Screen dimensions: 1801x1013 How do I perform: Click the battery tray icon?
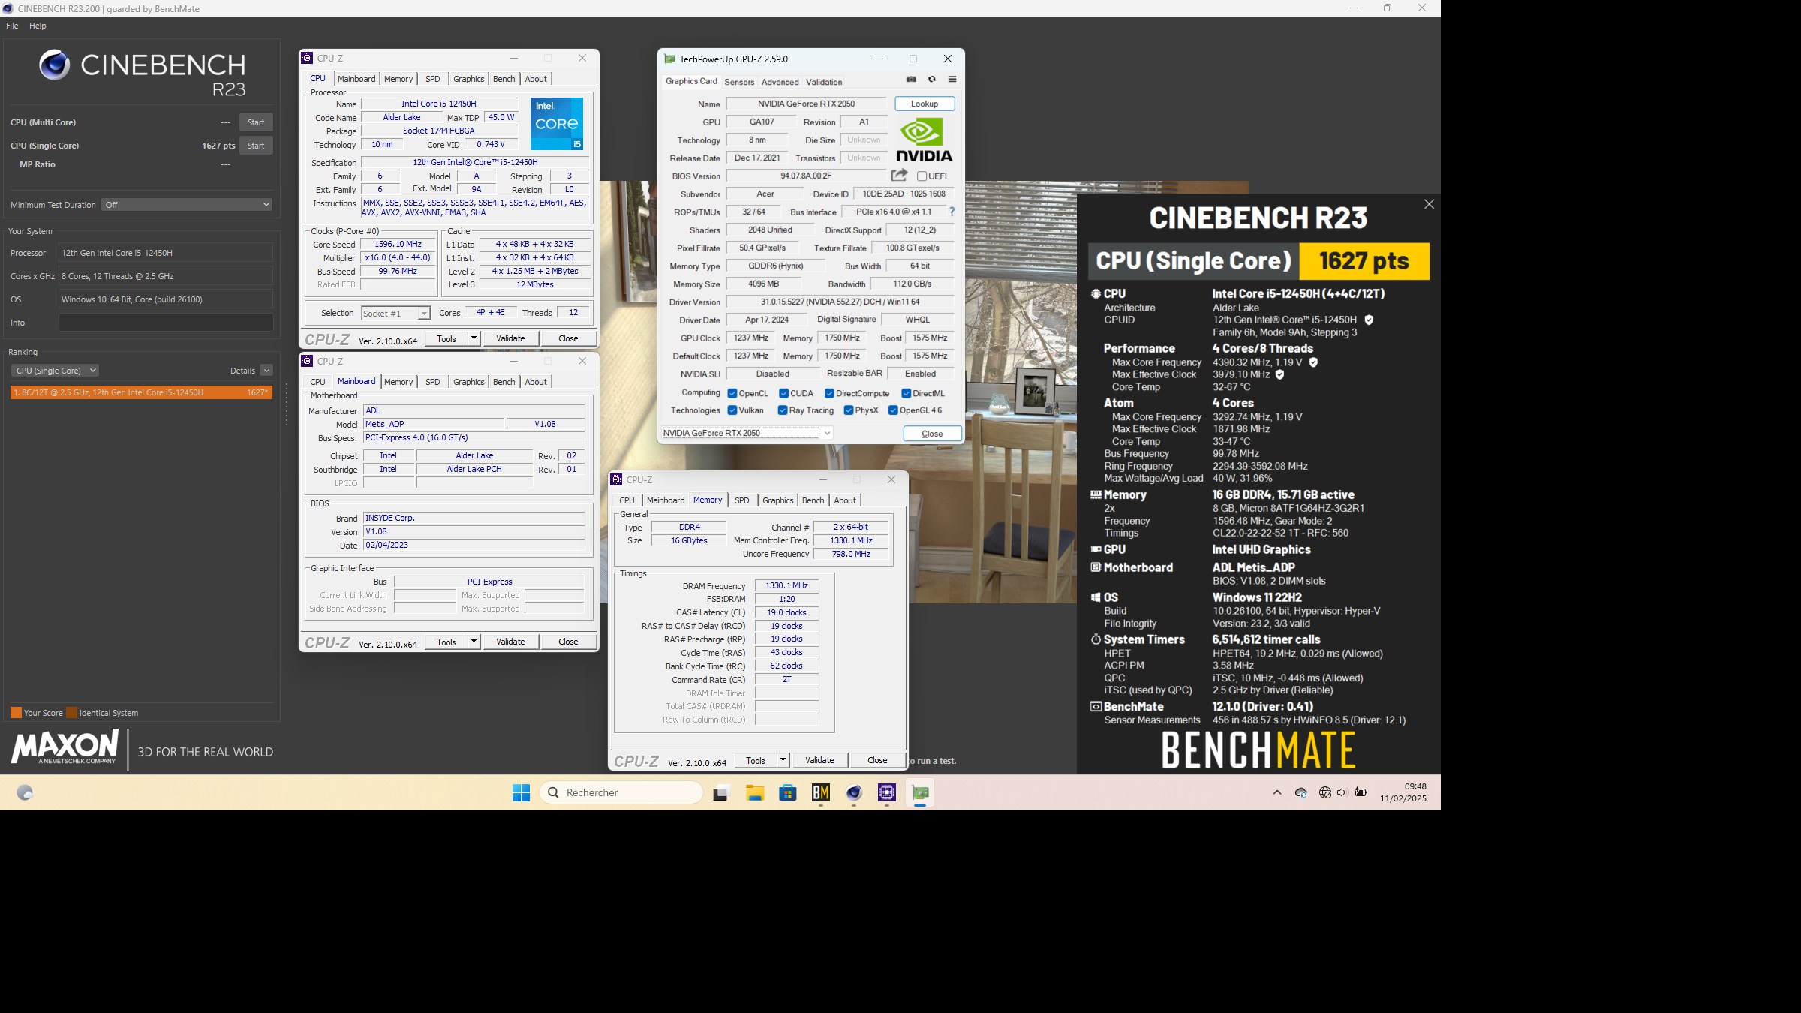(x=1361, y=792)
